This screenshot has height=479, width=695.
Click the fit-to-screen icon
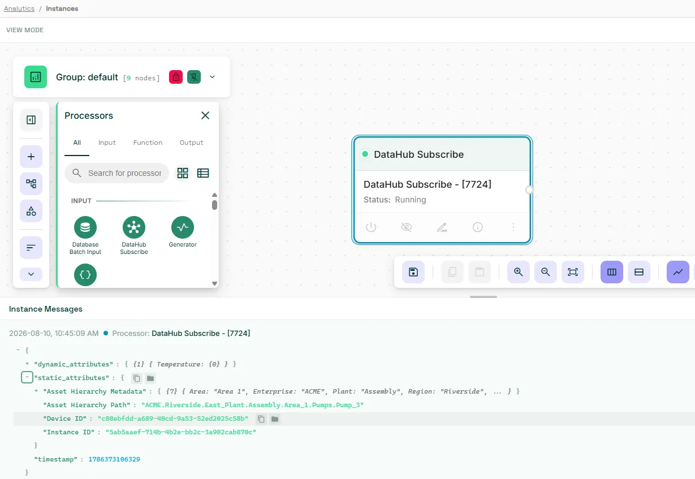coord(573,272)
